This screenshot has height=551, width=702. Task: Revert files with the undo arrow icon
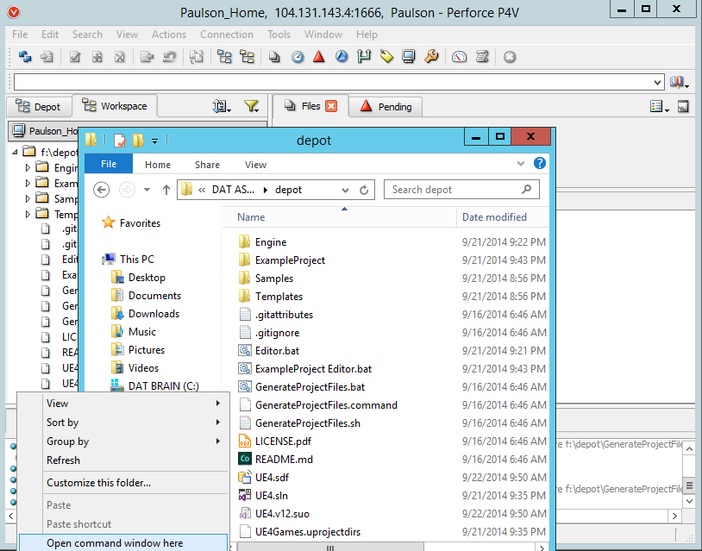170,57
